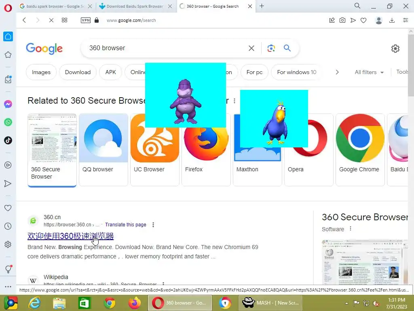The height and width of the screenshot is (311, 414).
Task: Open TikTok in sidebar
Action: point(8,140)
